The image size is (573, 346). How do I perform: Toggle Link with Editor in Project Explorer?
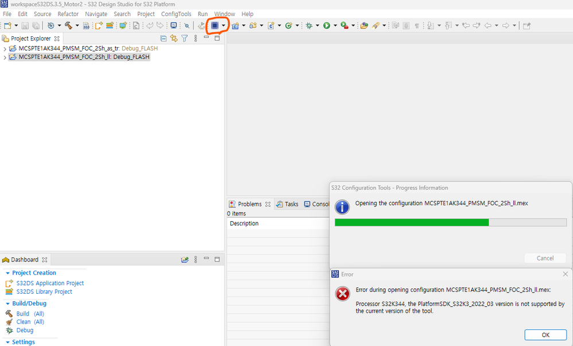coord(174,39)
